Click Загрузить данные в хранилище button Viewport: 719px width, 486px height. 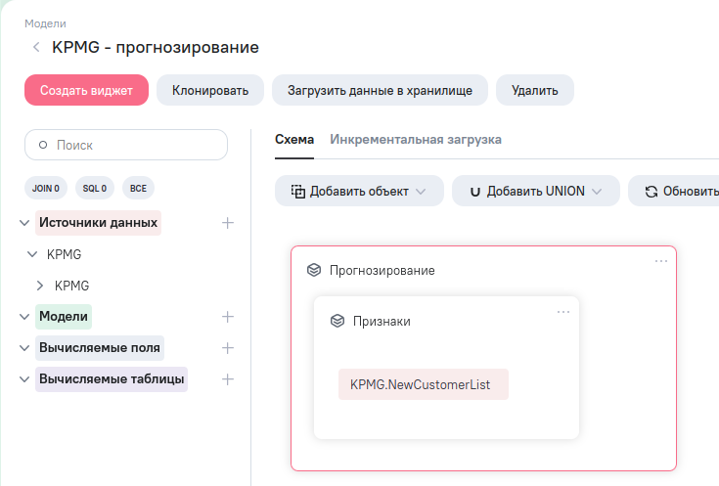pos(380,90)
